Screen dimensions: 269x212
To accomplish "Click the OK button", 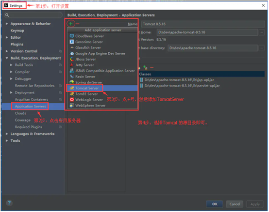I will (x=215, y=204).
